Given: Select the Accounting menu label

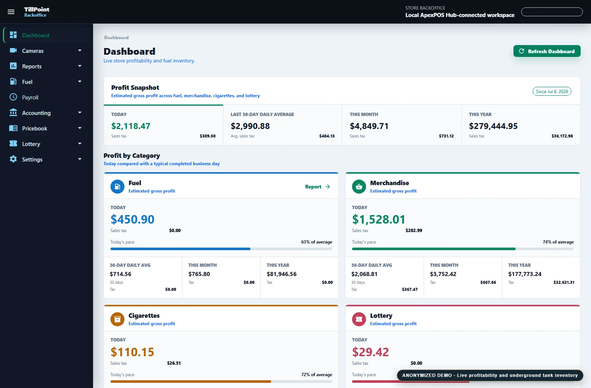Looking at the screenshot, I should [36, 113].
